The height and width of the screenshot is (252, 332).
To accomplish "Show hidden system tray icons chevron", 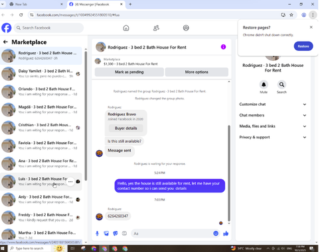I will coord(268,249).
